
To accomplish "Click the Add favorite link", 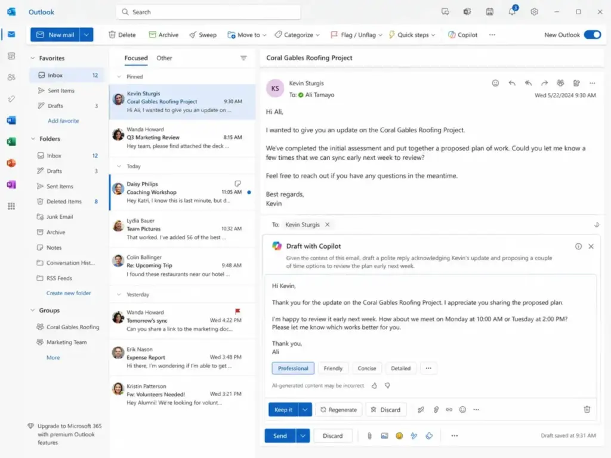I will click(x=63, y=120).
